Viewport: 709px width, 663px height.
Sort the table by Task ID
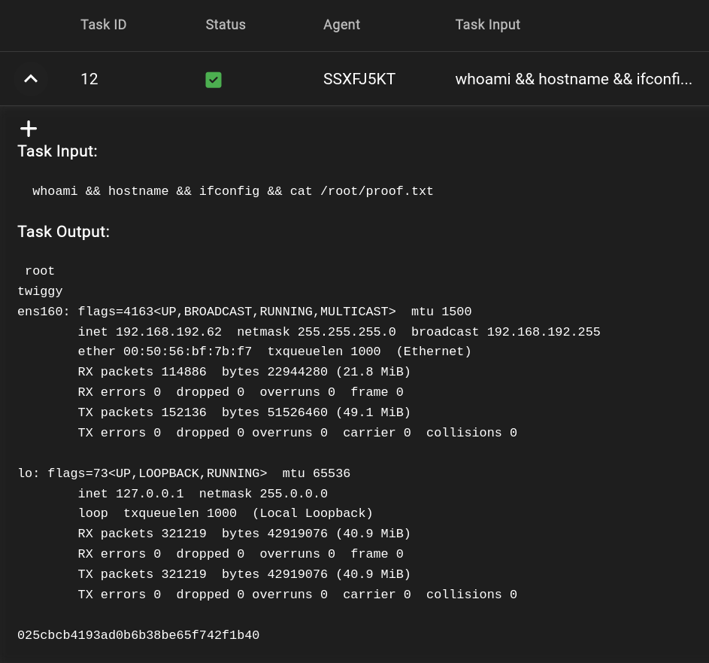coord(103,25)
